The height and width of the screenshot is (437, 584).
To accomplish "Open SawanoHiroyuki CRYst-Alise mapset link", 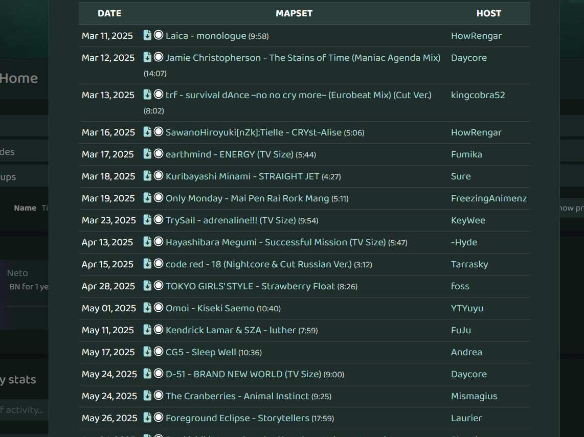I will tap(254, 132).
